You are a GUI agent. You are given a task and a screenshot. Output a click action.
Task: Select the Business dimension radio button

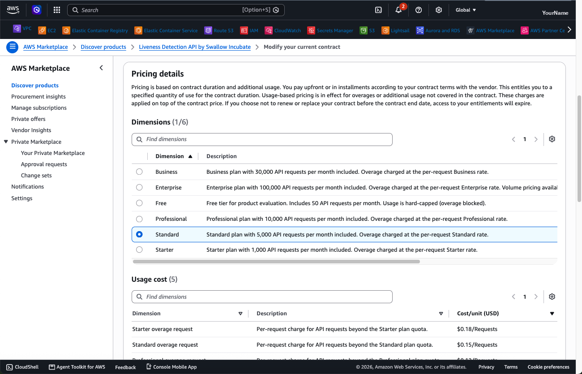pos(139,172)
